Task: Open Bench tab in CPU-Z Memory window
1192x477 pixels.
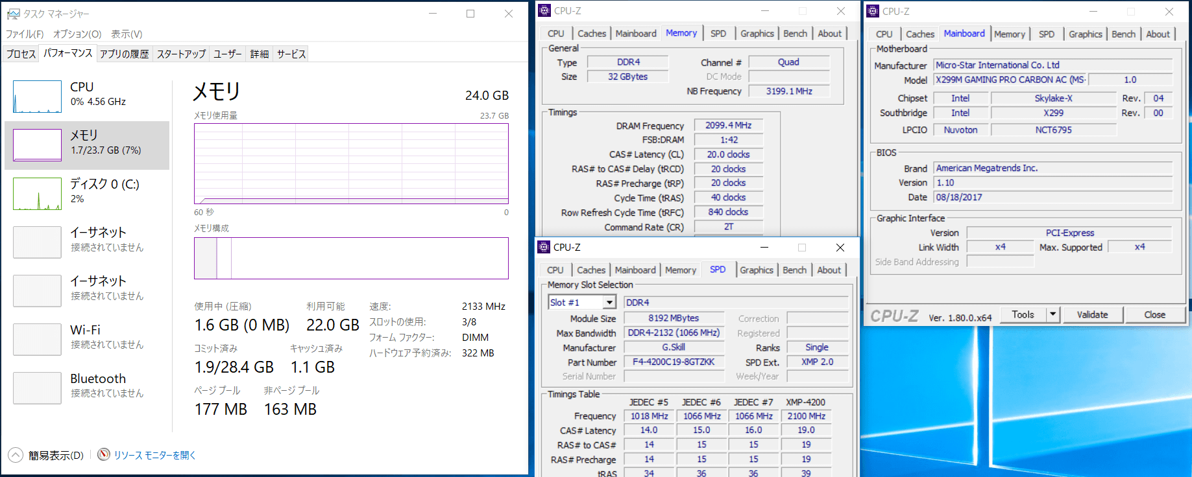Action: tap(796, 34)
